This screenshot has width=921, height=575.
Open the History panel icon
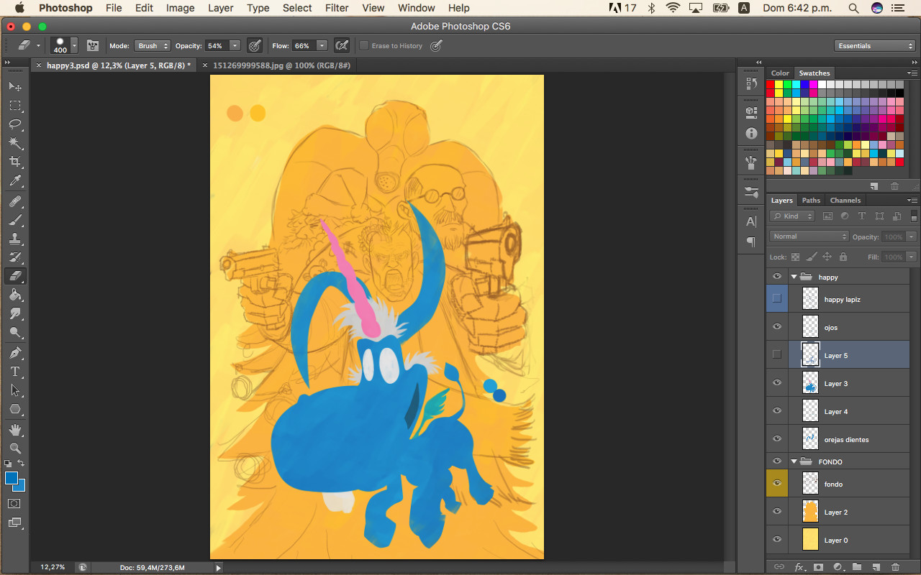point(751,83)
